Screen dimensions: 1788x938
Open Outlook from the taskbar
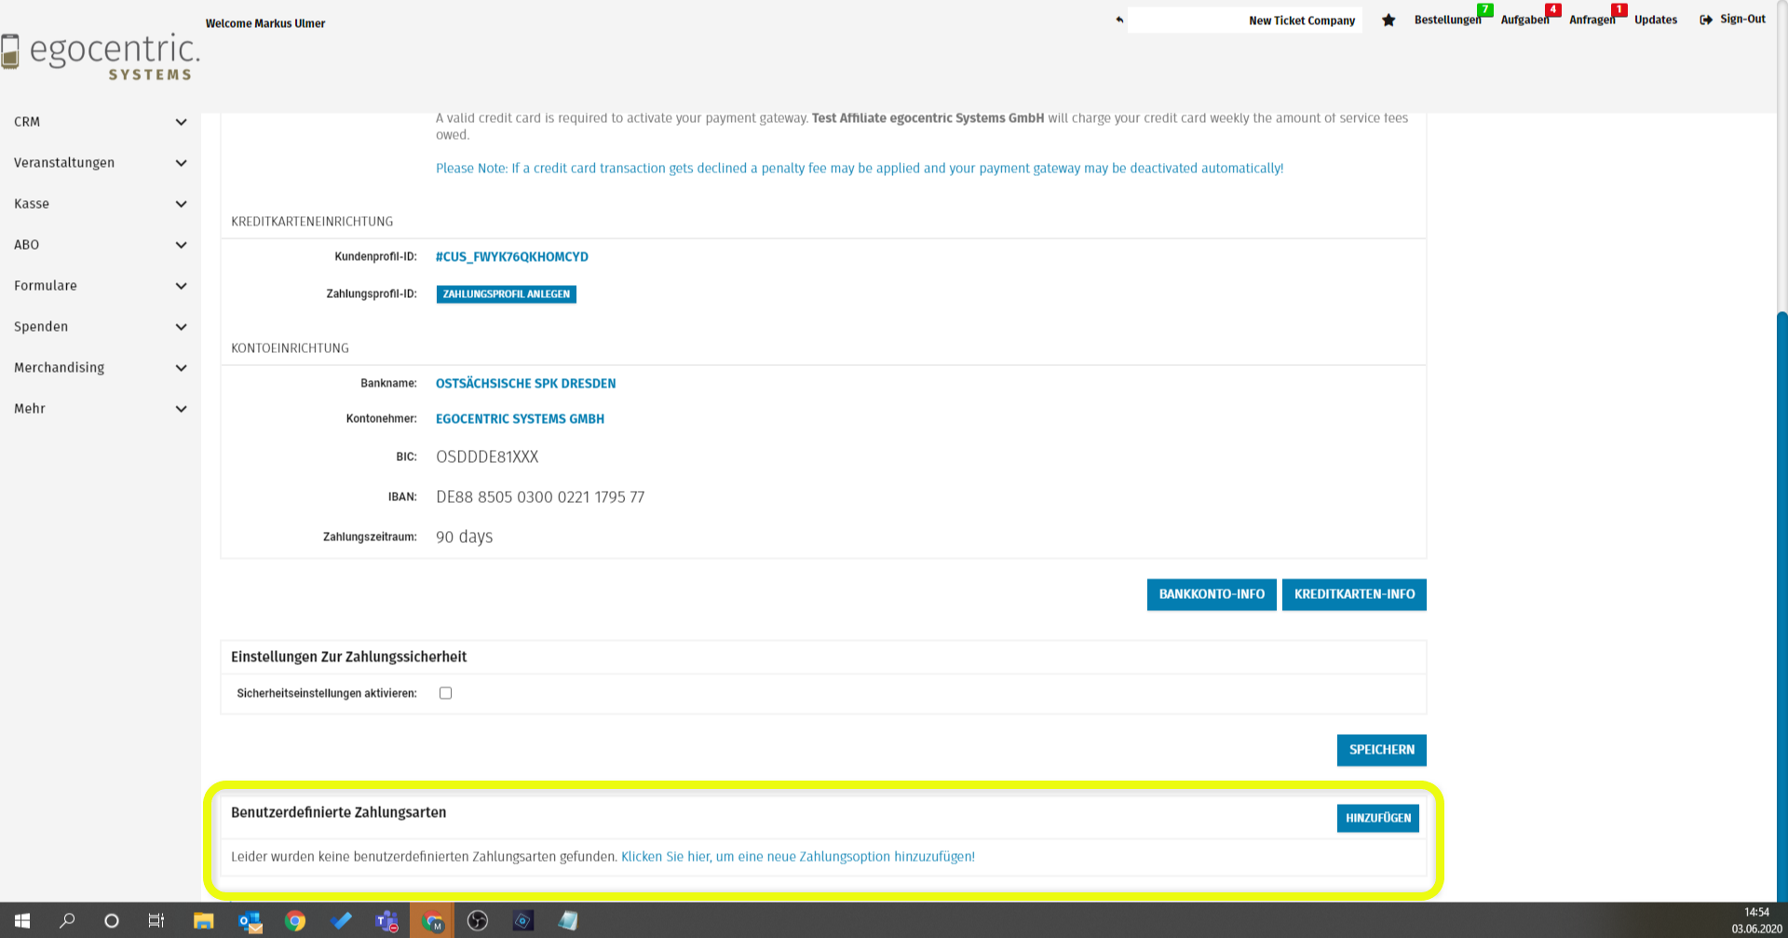click(250, 921)
